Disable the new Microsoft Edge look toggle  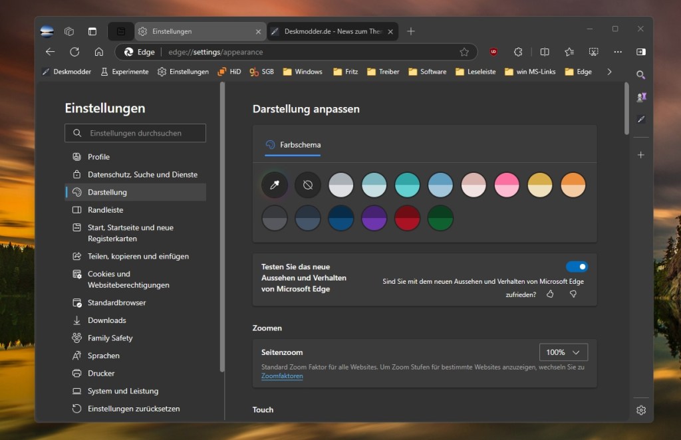point(577,267)
